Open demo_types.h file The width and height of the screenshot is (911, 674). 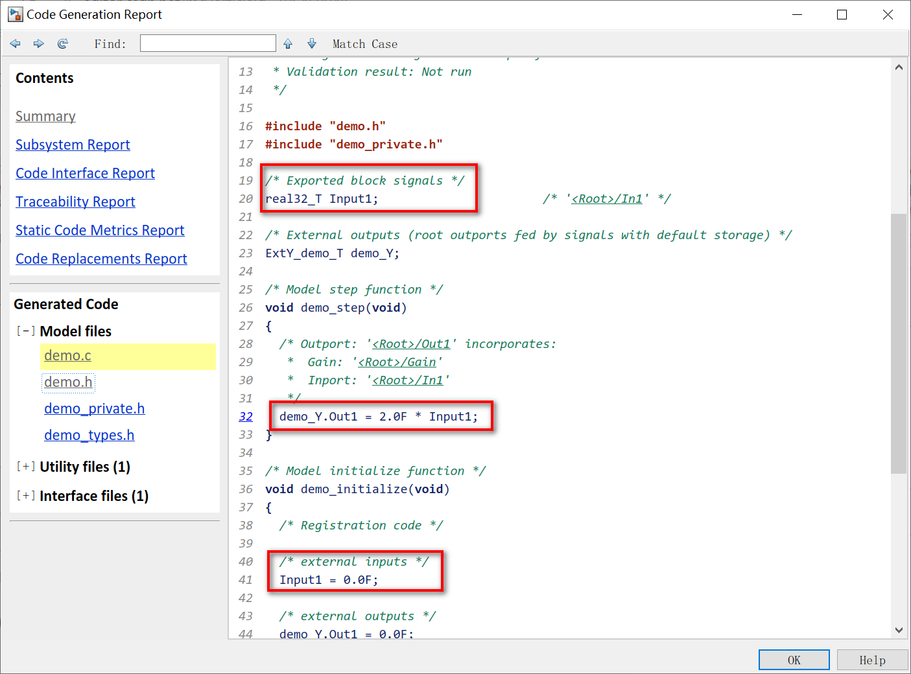pyautogui.click(x=89, y=436)
